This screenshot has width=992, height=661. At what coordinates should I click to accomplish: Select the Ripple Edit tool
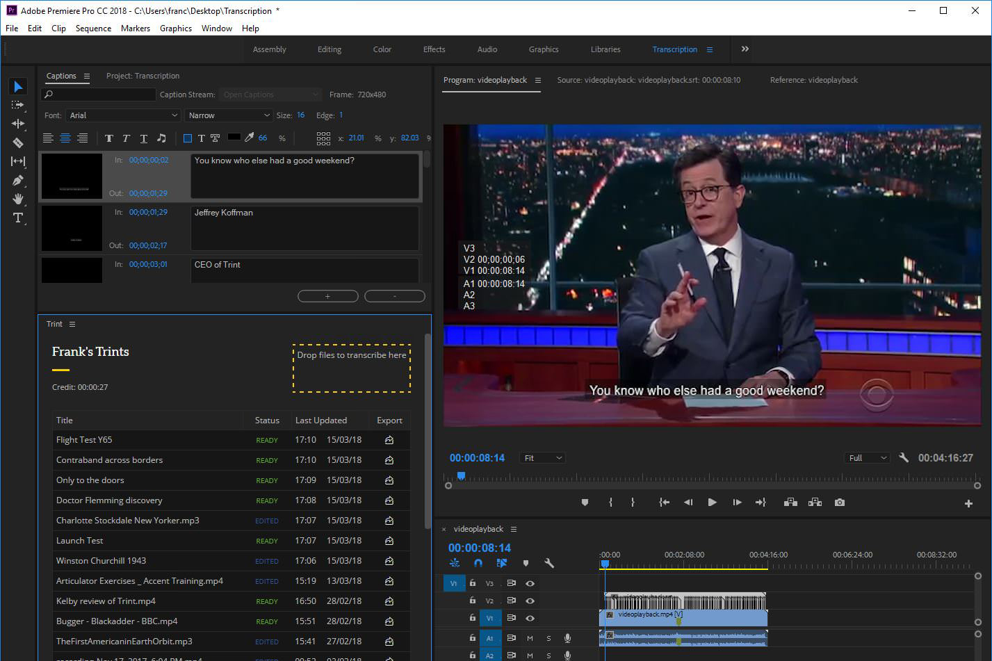[x=18, y=124]
